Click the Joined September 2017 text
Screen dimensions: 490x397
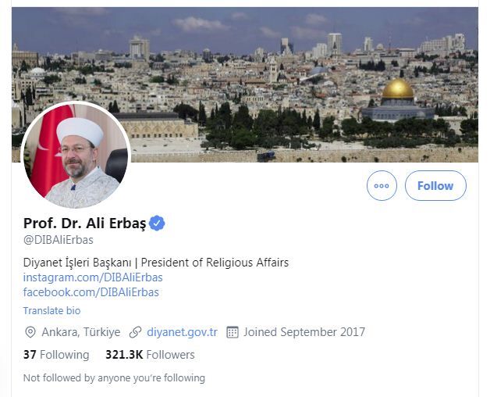(304, 332)
